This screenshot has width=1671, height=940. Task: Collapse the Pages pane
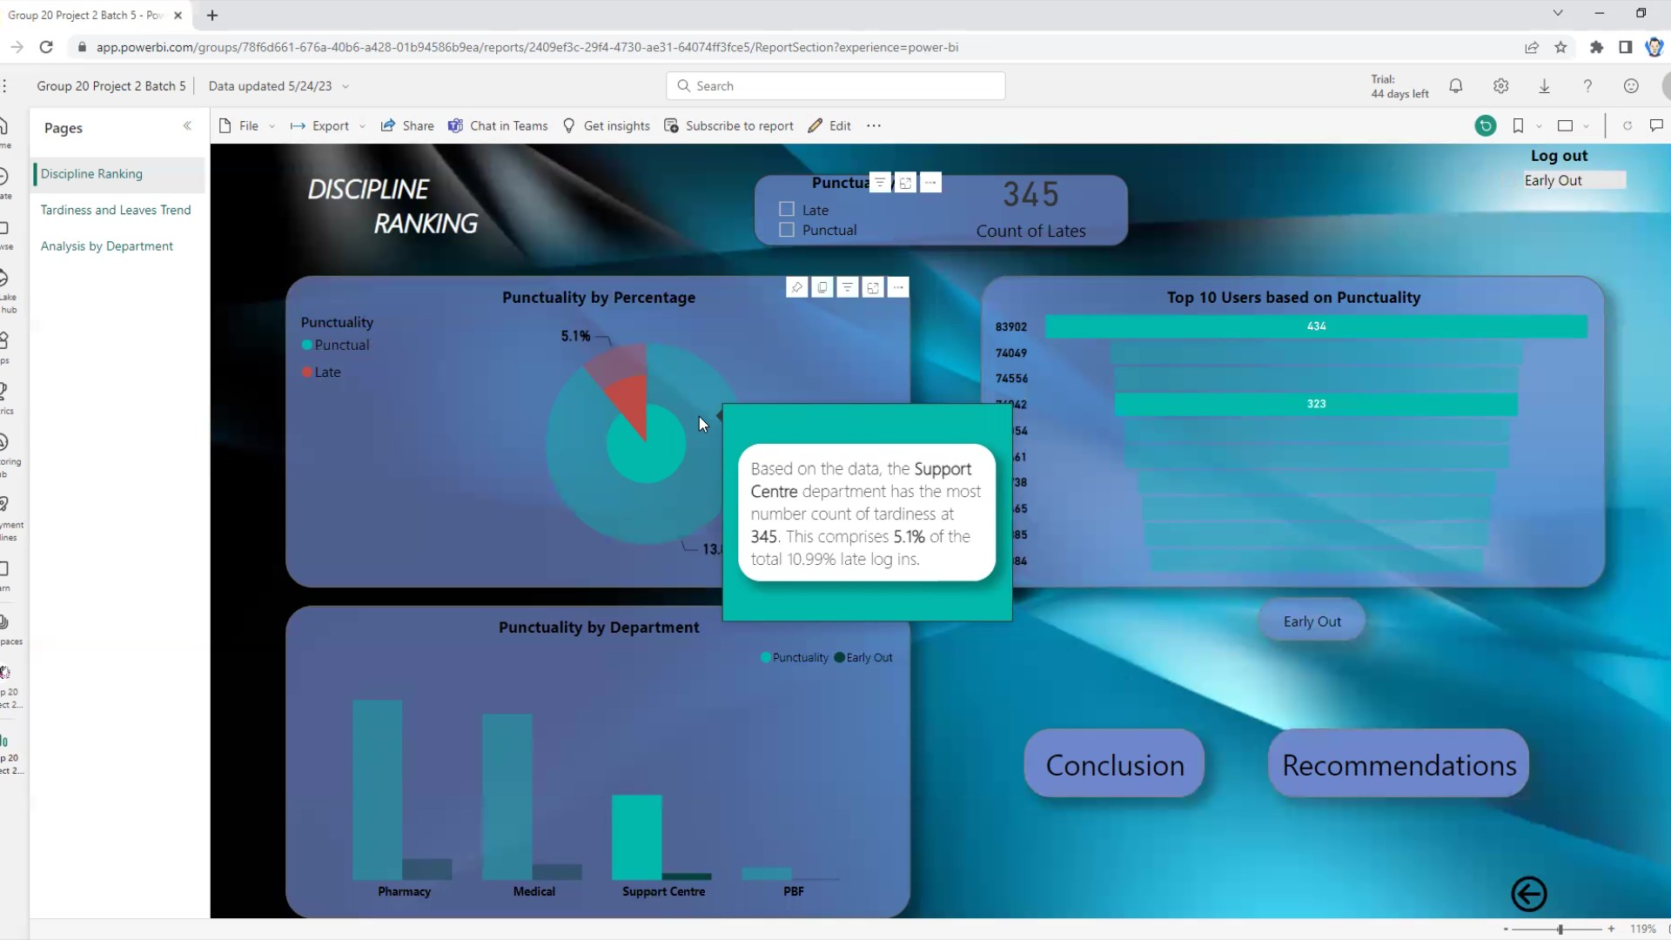(x=187, y=127)
